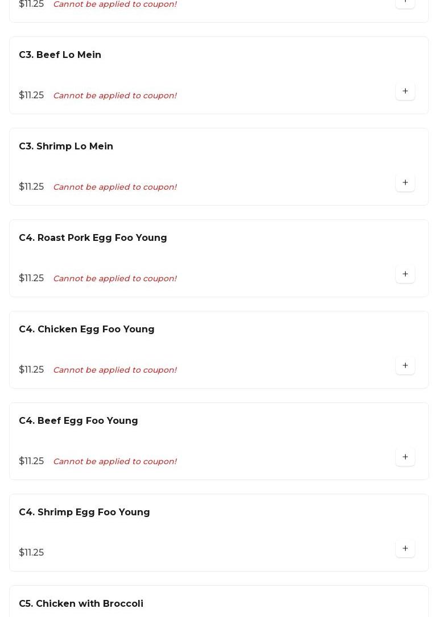Select C4. Roast Pork Egg Foo Young title
This screenshot has width=438, height=617.
[93, 238]
